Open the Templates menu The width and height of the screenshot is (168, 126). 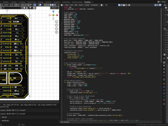[x=94, y=5]
